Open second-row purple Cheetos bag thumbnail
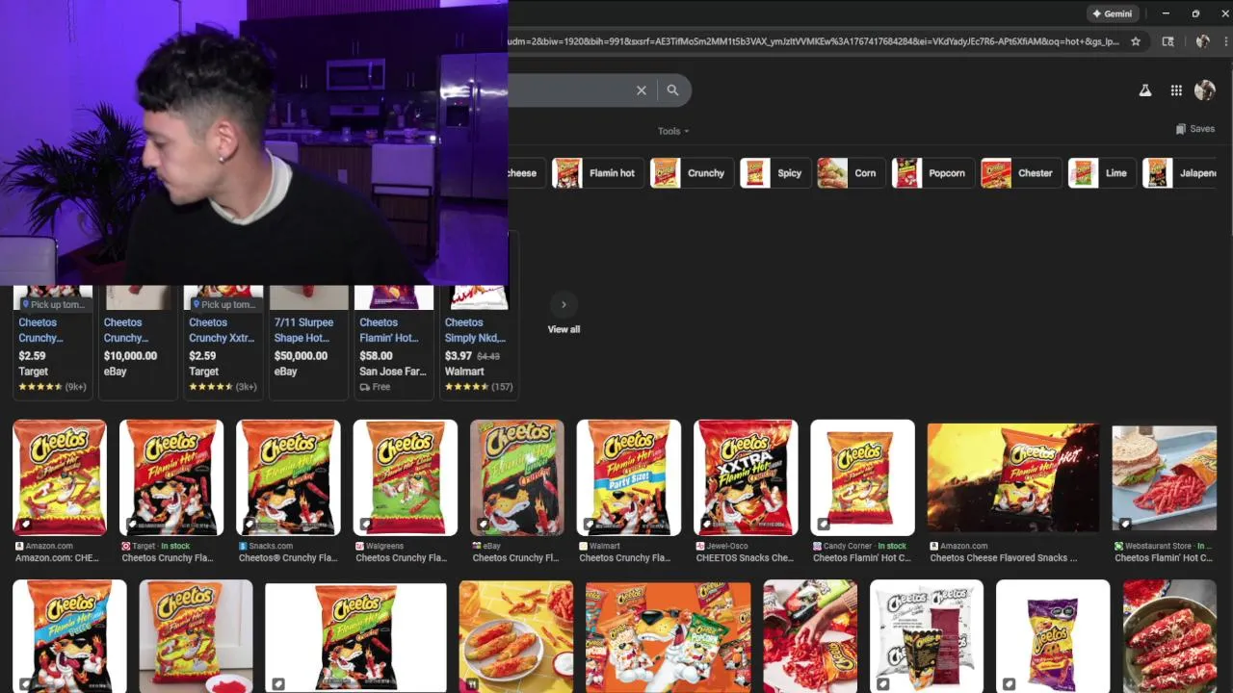This screenshot has height=693, width=1233. 1053,637
